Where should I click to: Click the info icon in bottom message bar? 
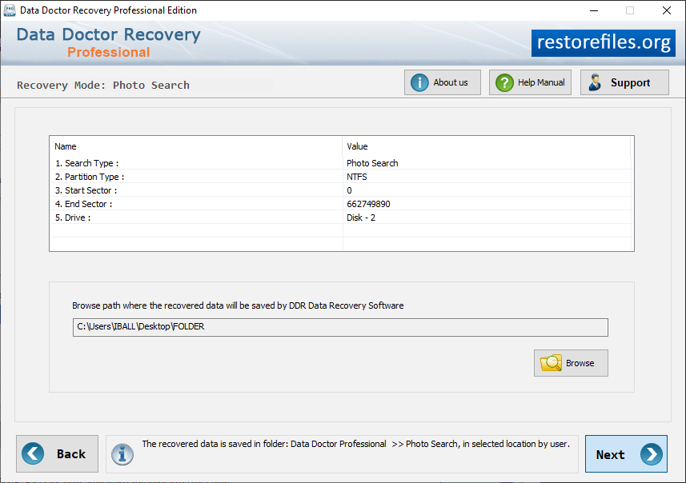pos(122,454)
